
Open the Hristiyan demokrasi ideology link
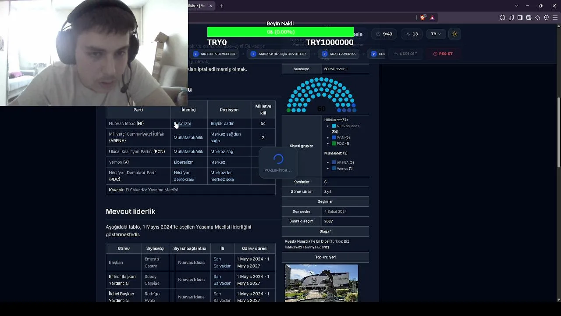184,176
